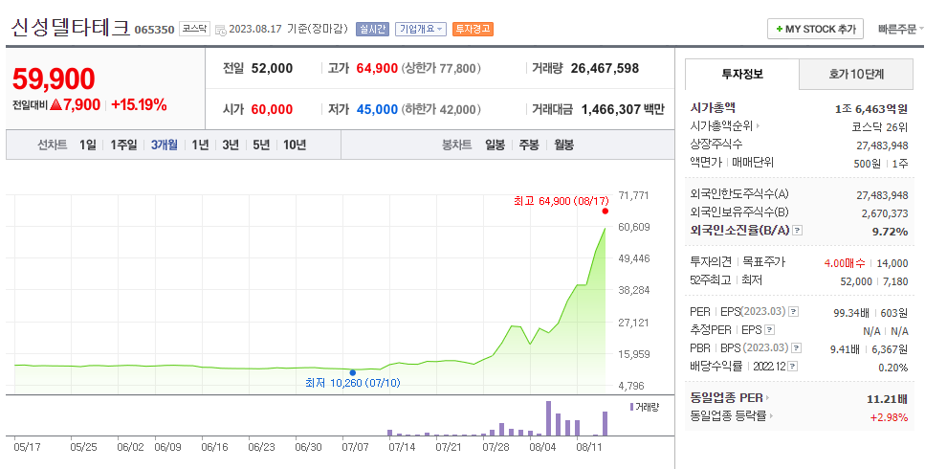Switch to the 투자정보 tab

tap(742, 75)
